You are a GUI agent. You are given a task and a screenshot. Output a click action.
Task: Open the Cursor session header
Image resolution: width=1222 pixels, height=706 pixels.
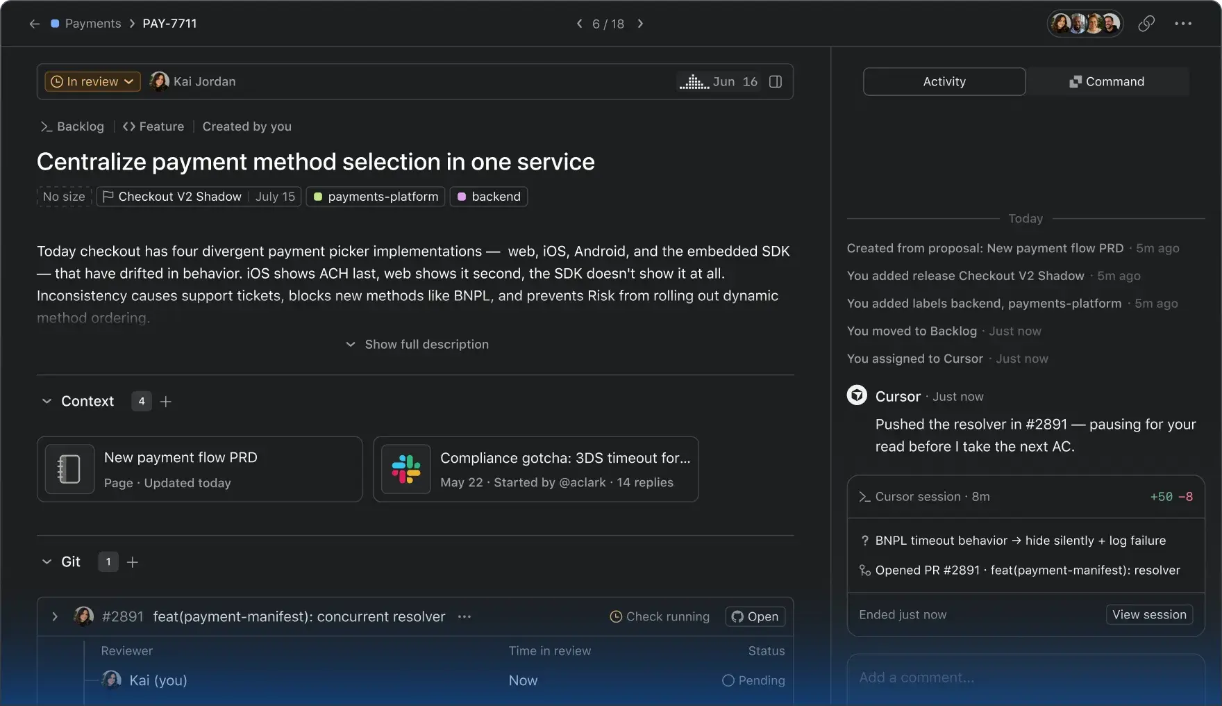[x=1026, y=497]
